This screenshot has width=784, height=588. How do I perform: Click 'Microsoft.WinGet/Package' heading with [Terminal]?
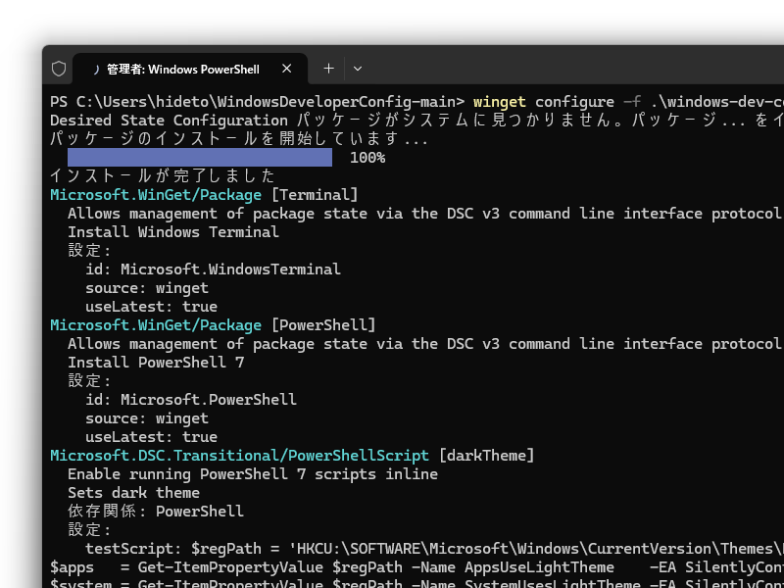(156, 194)
